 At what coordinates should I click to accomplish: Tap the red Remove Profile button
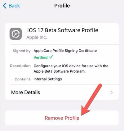62,118
